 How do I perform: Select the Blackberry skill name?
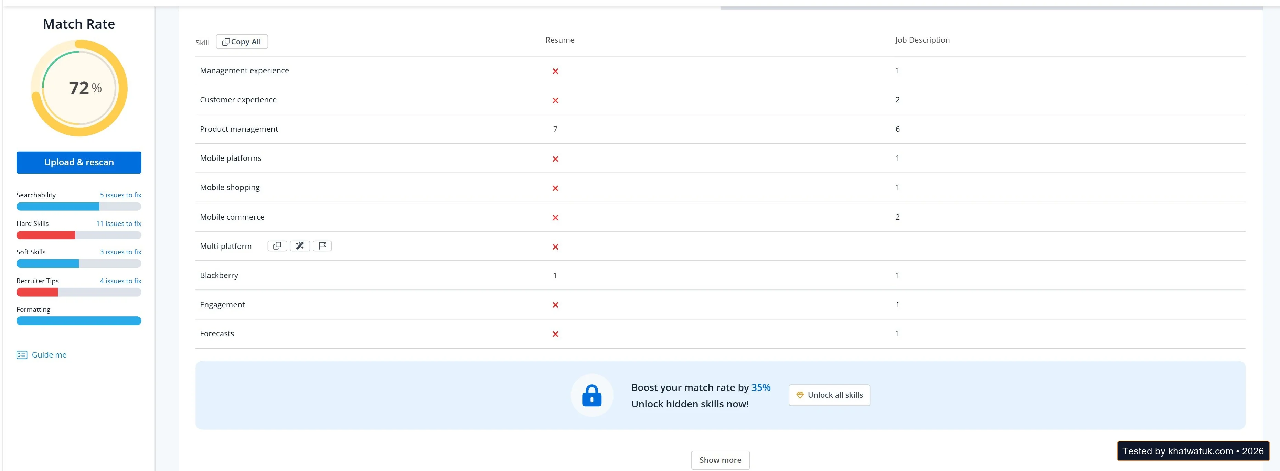point(218,275)
